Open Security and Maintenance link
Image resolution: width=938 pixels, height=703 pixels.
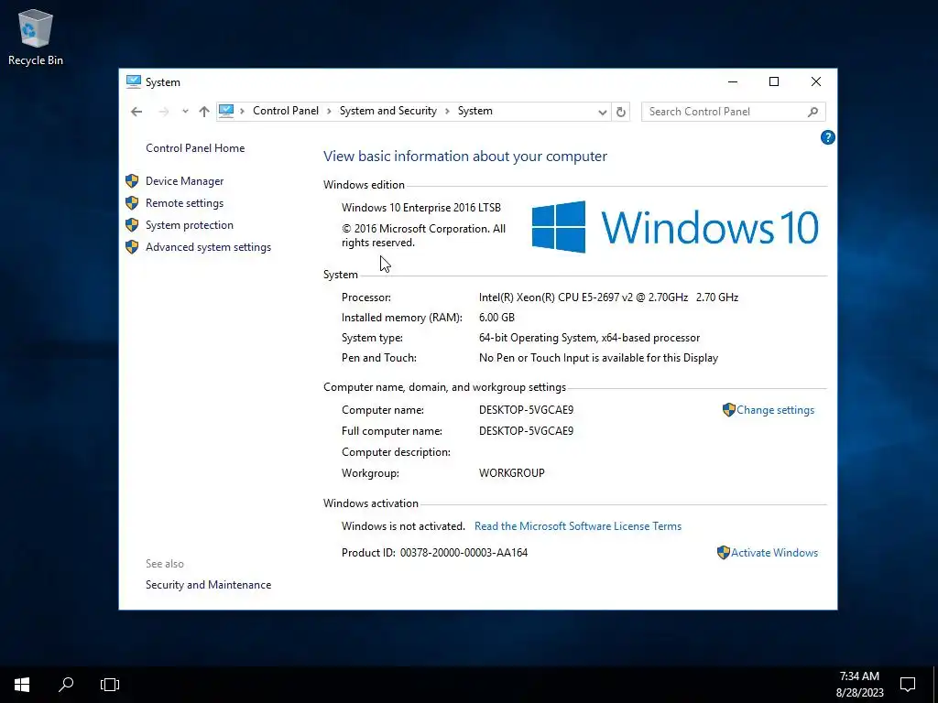pos(208,585)
